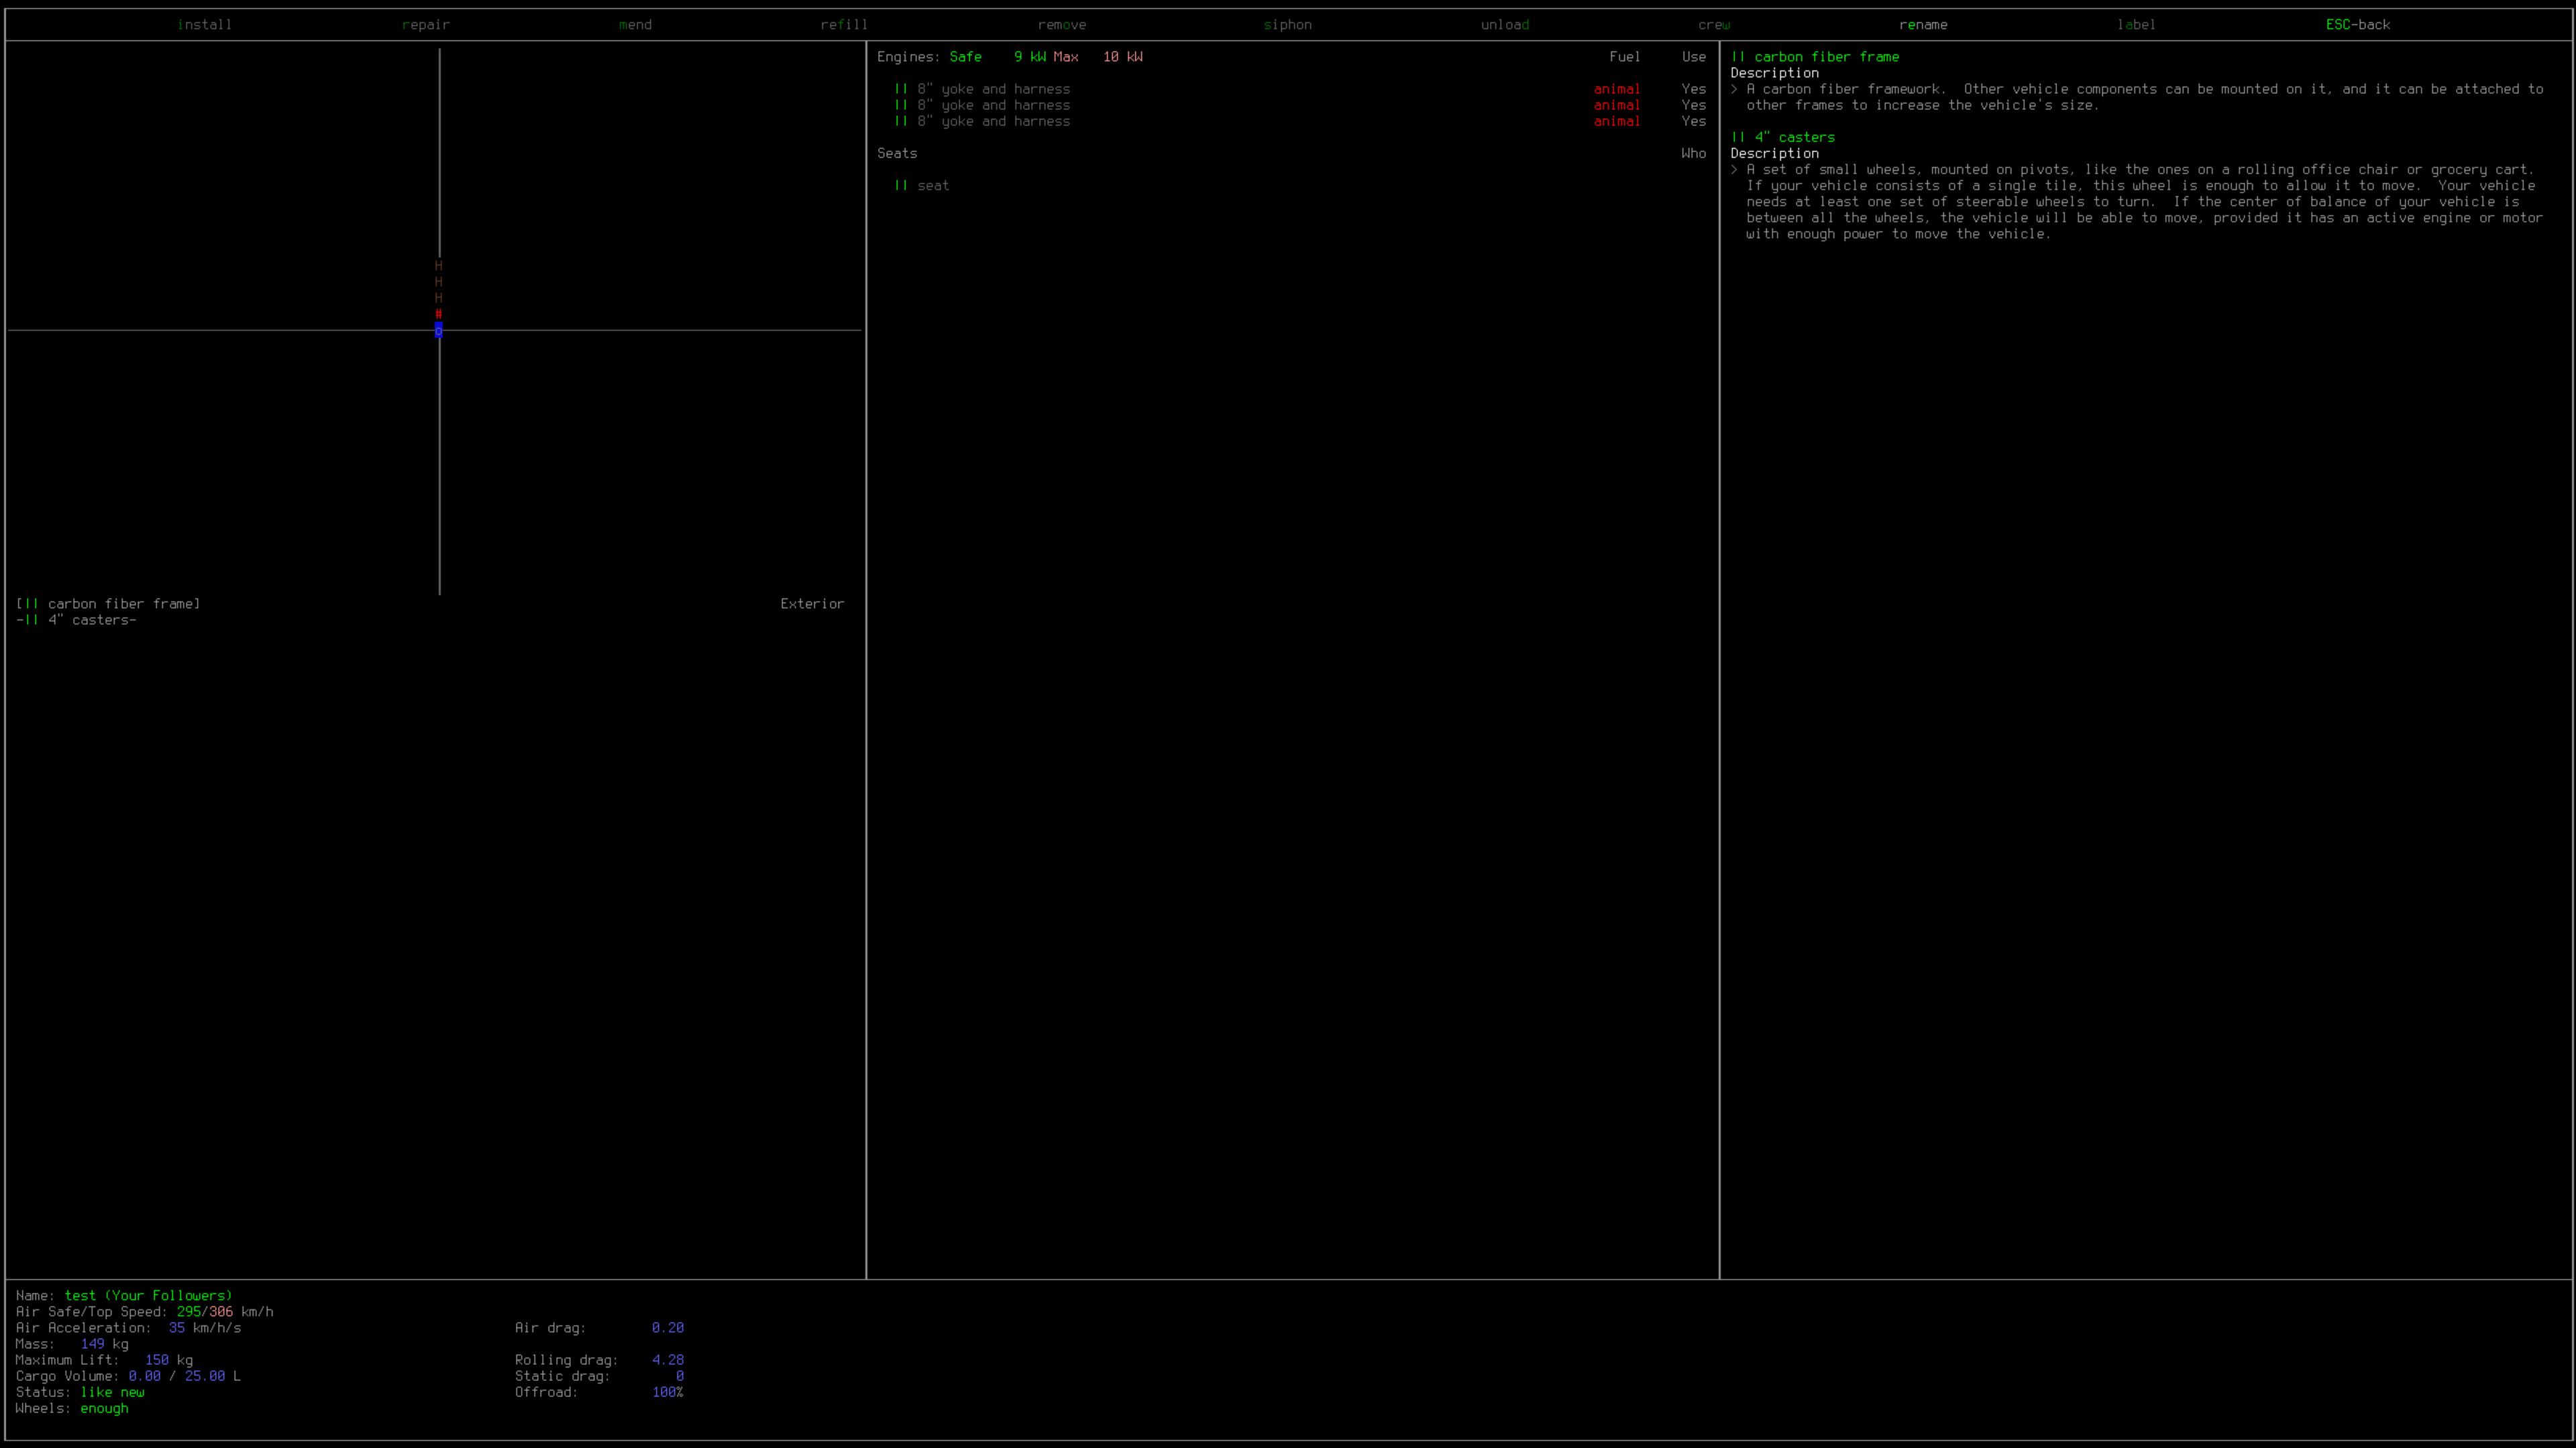This screenshot has width=2576, height=1448.
Task: Click rename in the top action bar
Action: pyautogui.click(x=1922, y=24)
